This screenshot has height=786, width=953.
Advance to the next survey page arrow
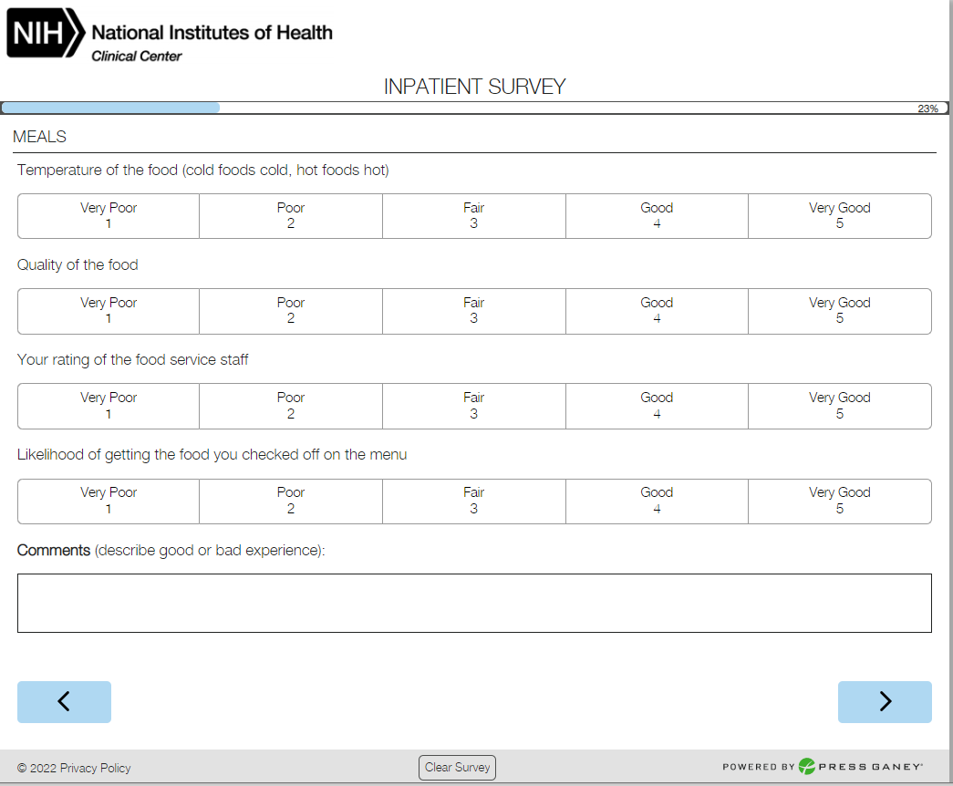pyautogui.click(x=885, y=701)
